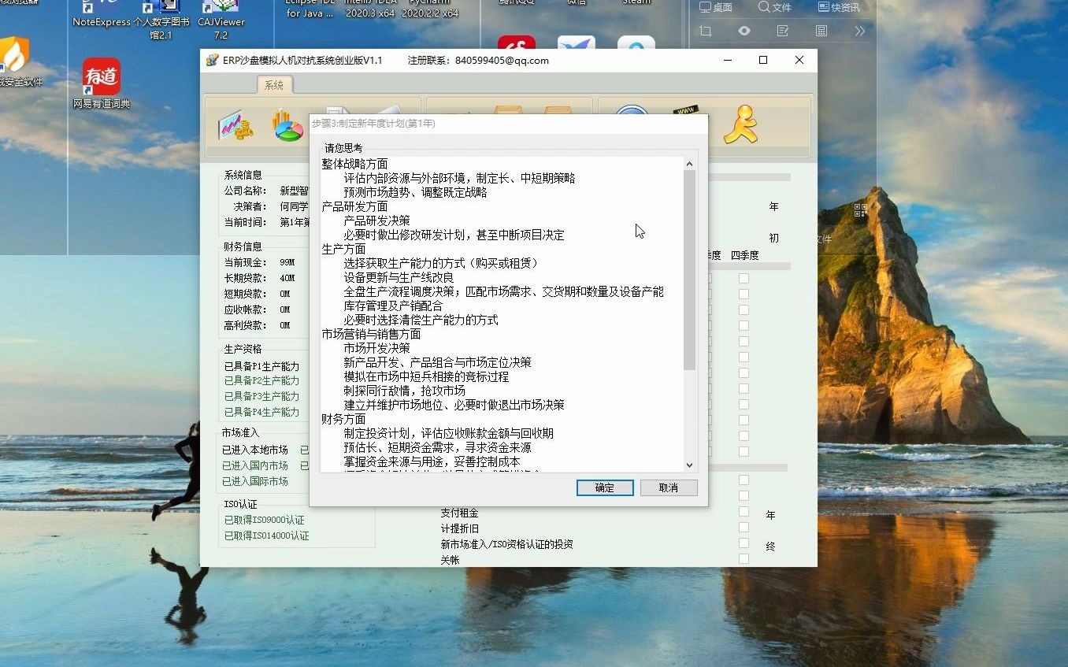1068x667 pixels.
Task: Click 已取得ISO14000认证 label
Action: pyautogui.click(x=266, y=535)
